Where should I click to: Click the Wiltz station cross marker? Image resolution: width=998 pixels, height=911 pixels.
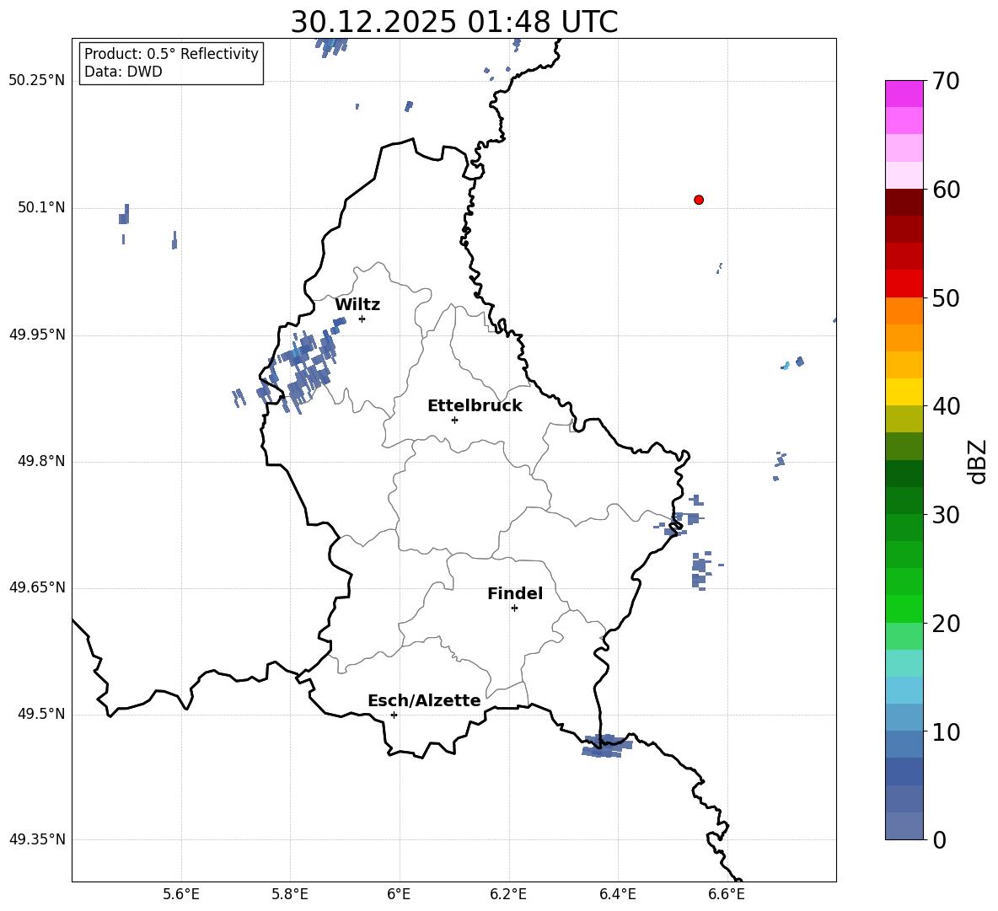point(362,319)
